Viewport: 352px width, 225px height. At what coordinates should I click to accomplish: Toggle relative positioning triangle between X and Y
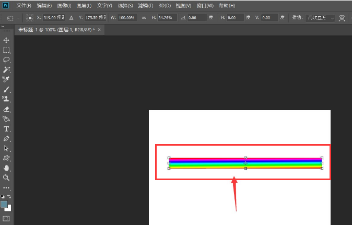click(71, 18)
